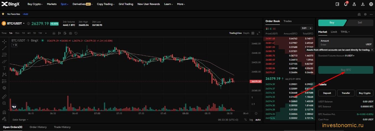Expand chart to fullscreen
375x131 pixels.
coord(259,33)
